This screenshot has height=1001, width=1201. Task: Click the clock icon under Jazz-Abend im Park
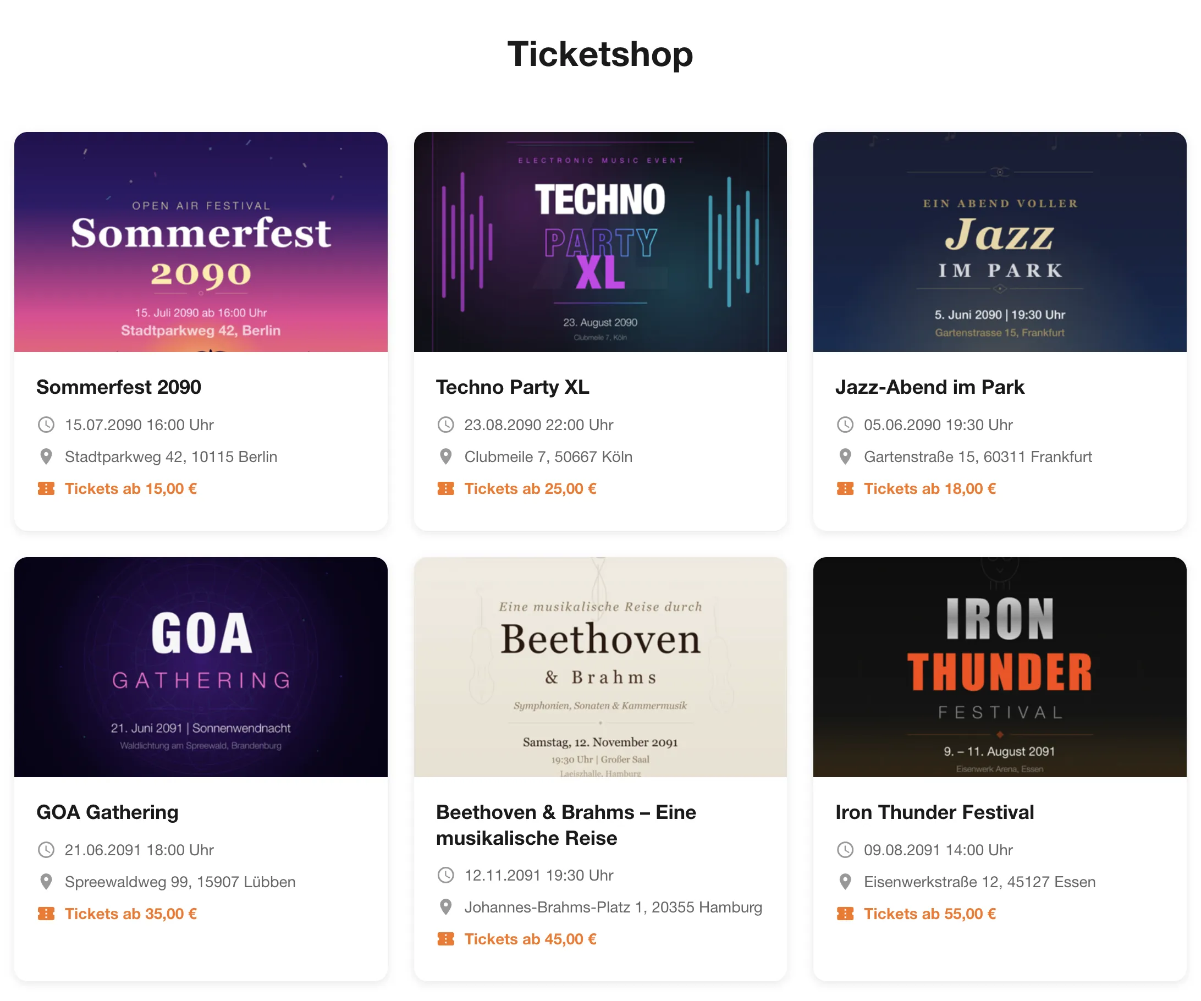[x=845, y=425]
